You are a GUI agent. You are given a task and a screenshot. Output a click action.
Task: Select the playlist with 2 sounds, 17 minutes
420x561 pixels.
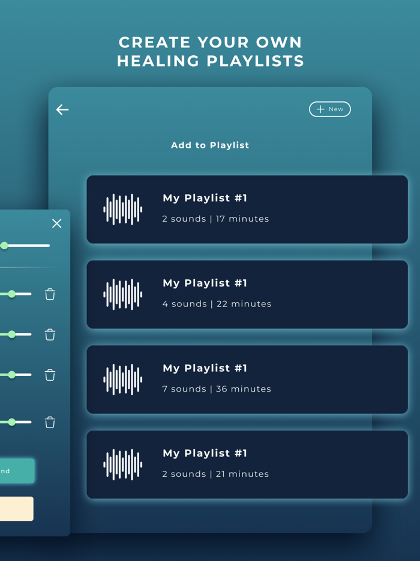tap(247, 209)
